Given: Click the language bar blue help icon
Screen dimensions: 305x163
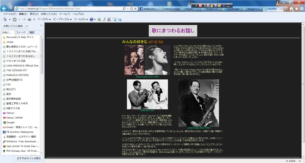Looking at the screenshot, I should (224, 5).
